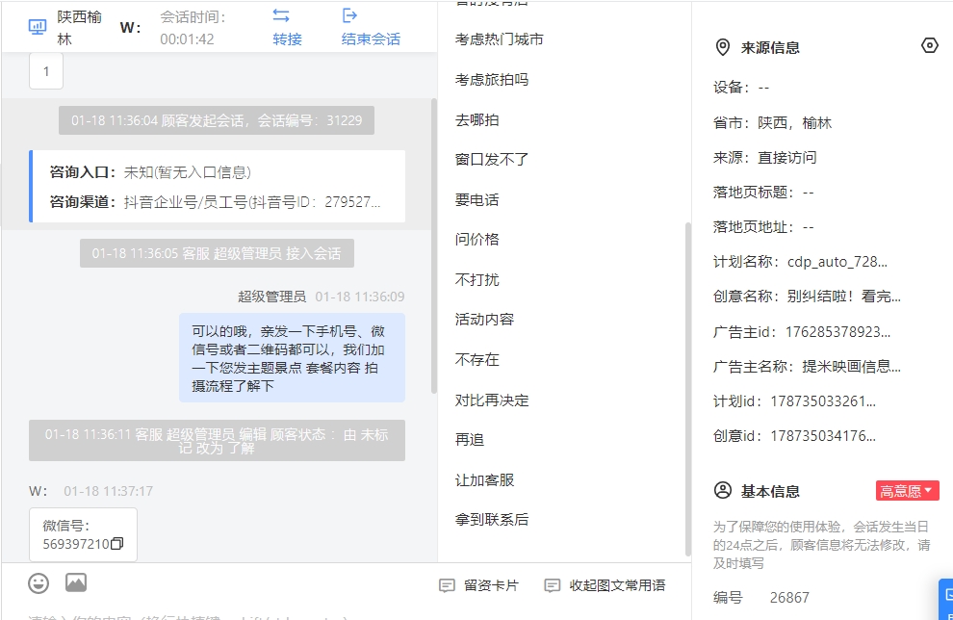Click the agent message bubble 可以的哦
Screen dimensions: 953x620
(292, 358)
